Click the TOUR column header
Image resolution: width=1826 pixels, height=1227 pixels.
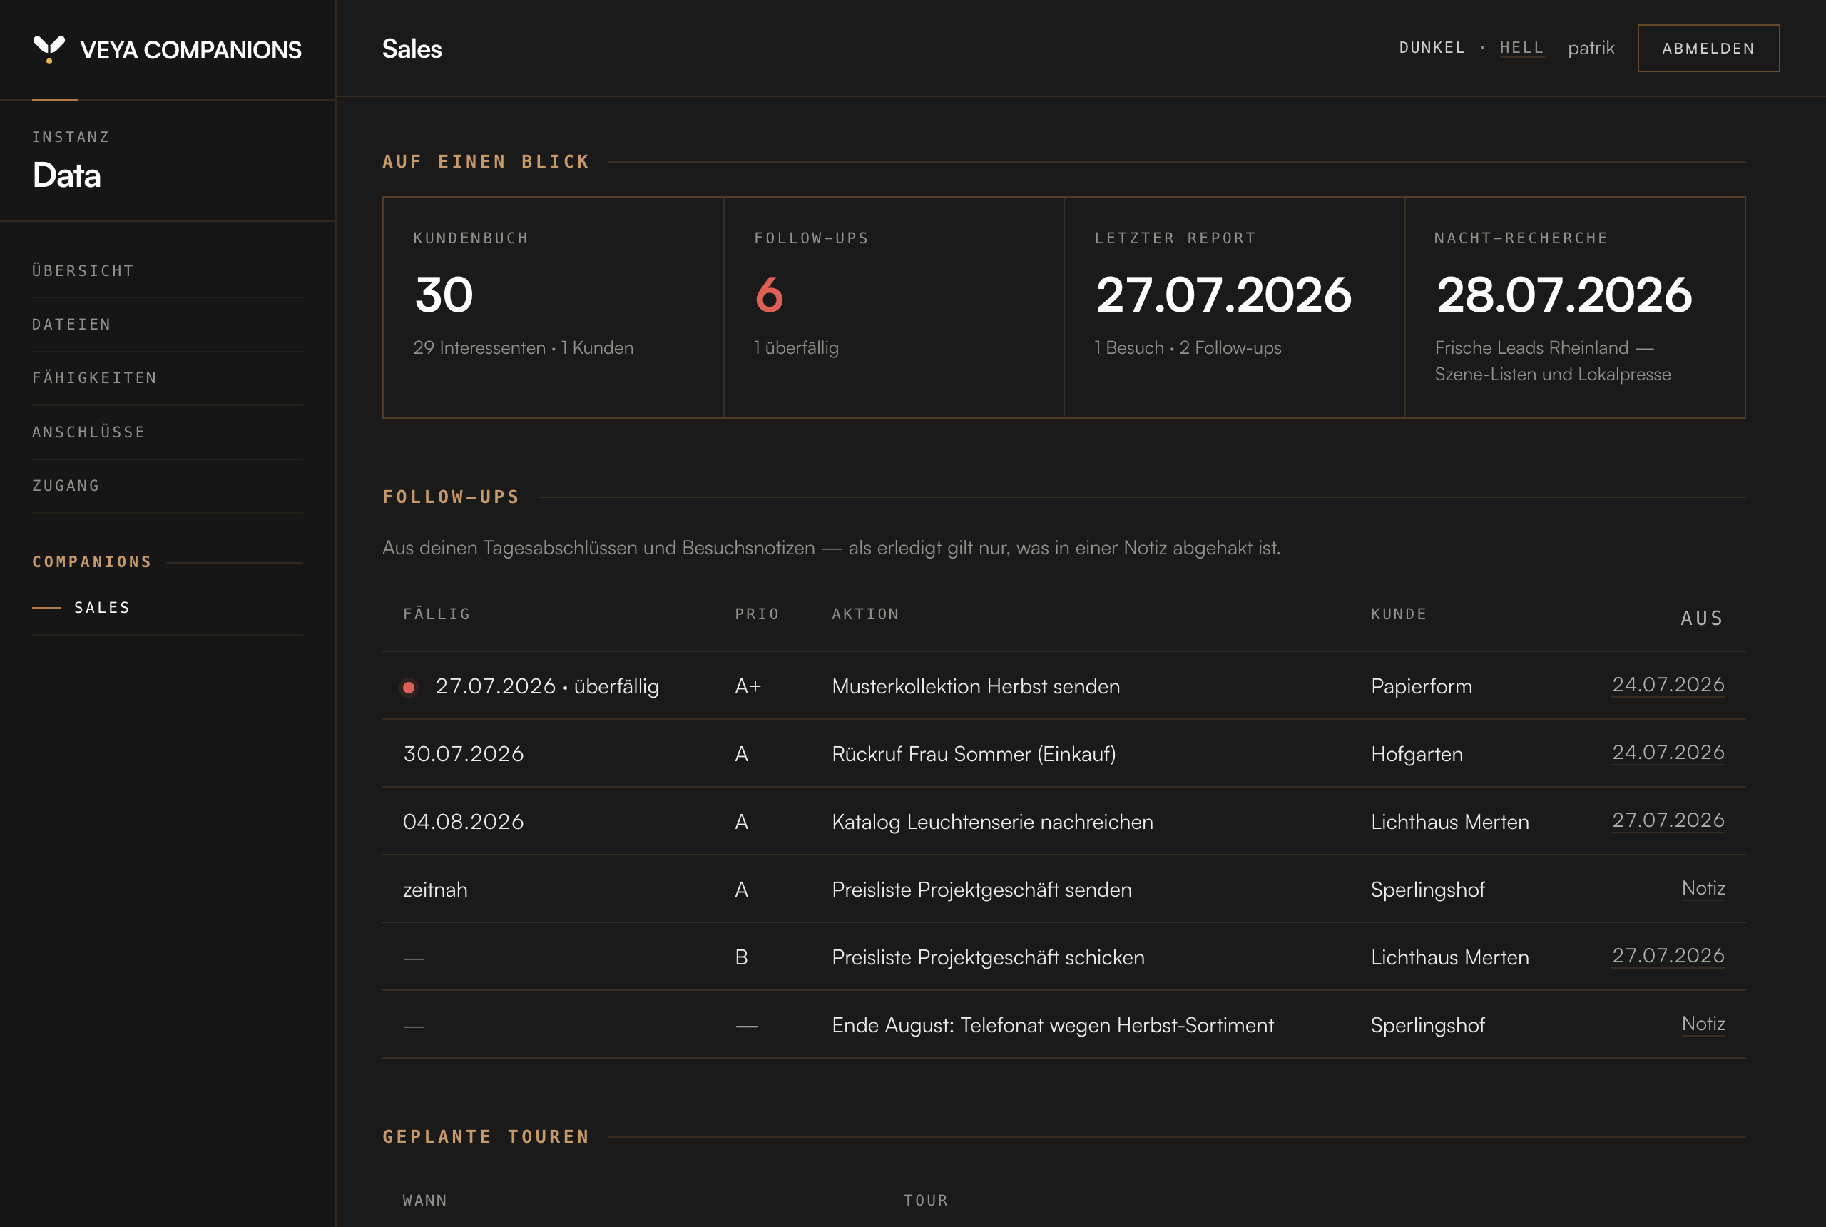pos(926,1201)
